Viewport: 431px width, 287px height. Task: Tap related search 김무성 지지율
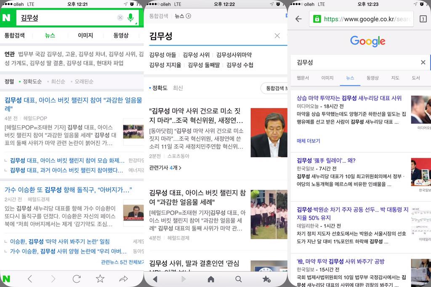(x=165, y=65)
